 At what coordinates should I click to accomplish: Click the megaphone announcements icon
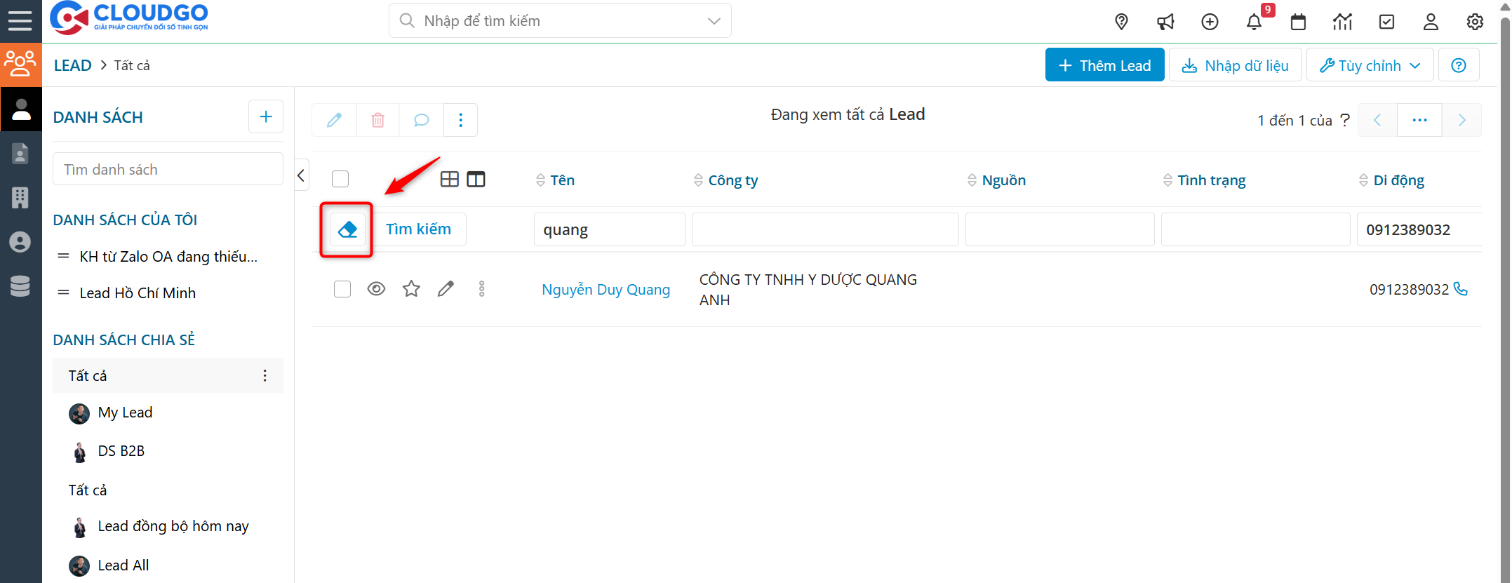click(x=1165, y=22)
